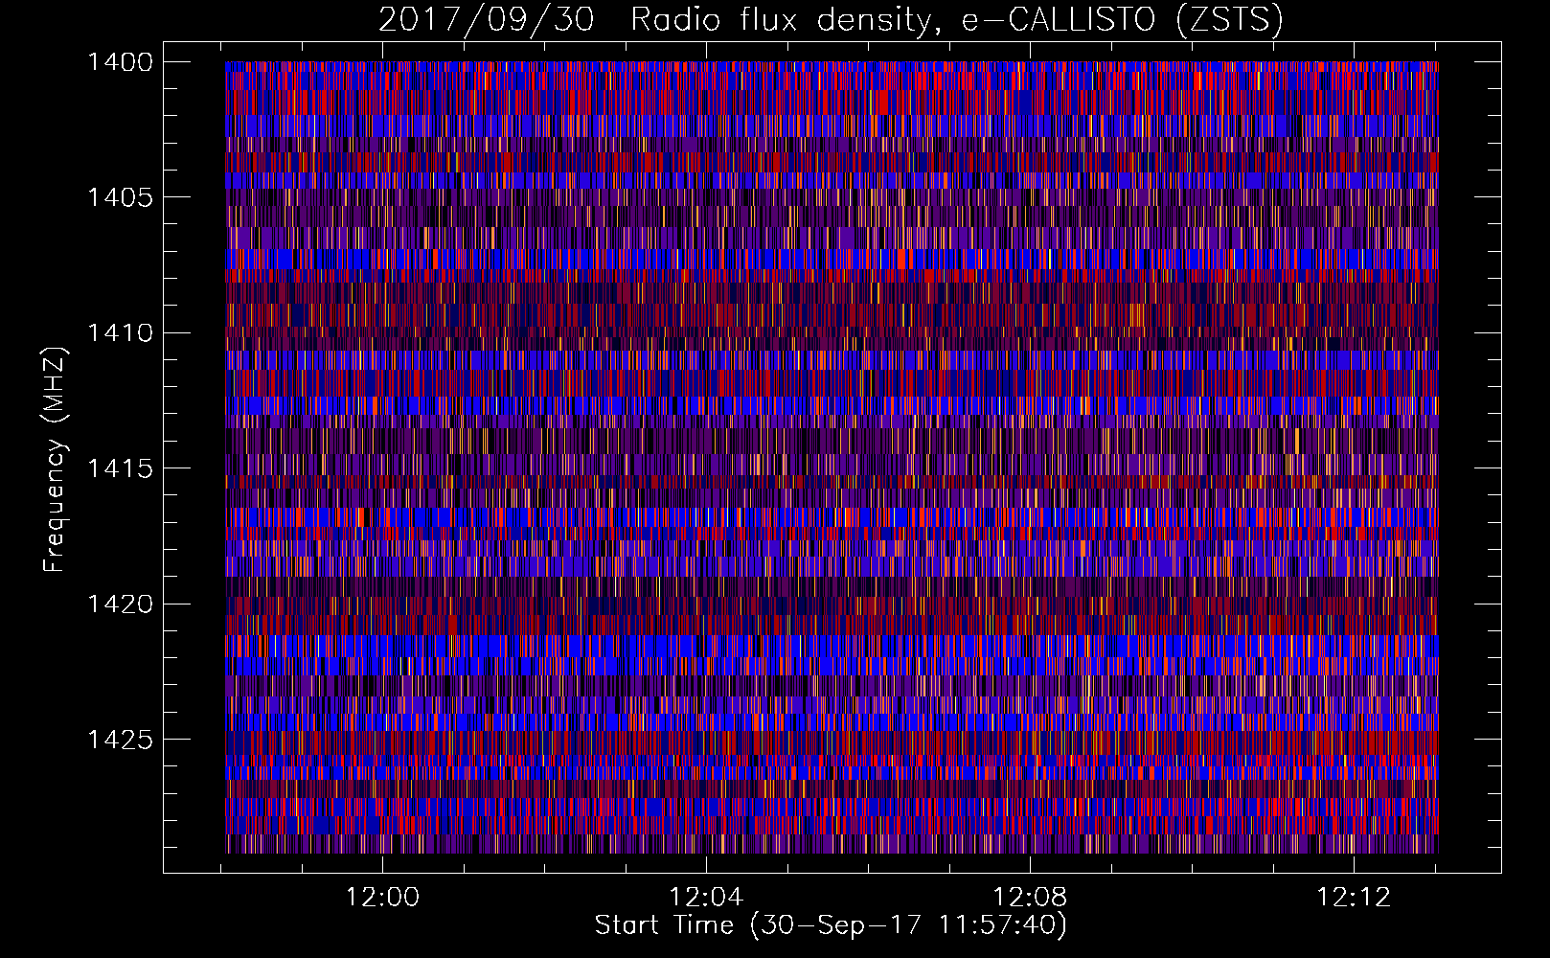The width and height of the screenshot is (1550, 958).
Task: Click the 1410 frequency tick label
Action: click(x=120, y=333)
